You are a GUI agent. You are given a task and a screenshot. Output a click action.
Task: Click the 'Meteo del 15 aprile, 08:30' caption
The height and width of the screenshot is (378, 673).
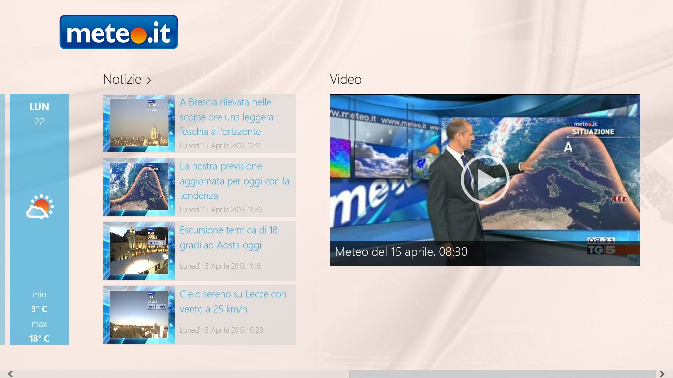pos(401,252)
